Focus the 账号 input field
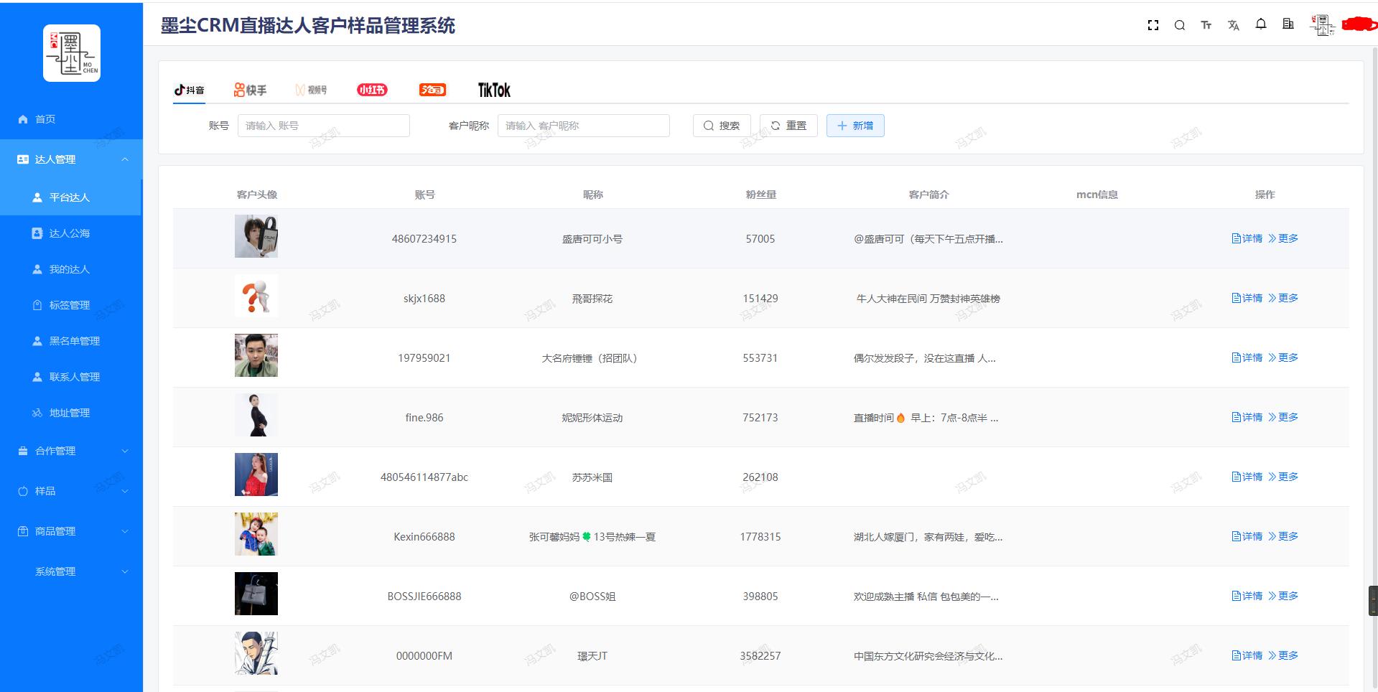The height and width of the screenshot is (692, 1378). pos(324,126)
